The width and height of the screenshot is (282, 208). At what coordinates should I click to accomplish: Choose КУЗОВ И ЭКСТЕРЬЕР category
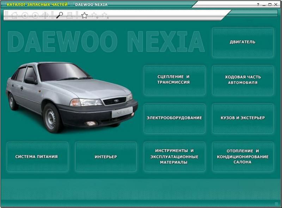[243, 118]
